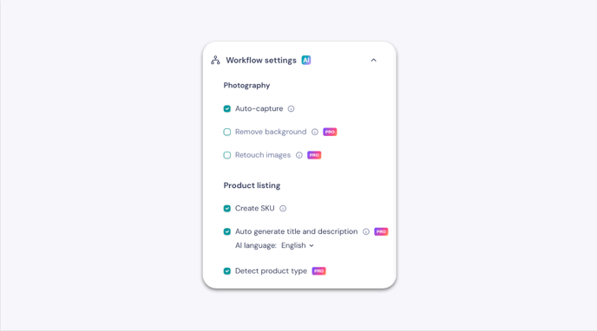Click the PRO badge beside Detect product type

click(x=318, y=271)
